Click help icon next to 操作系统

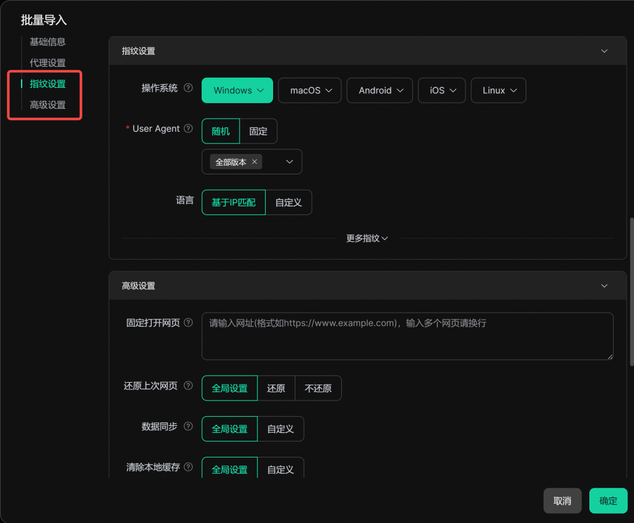pos(188,88)
